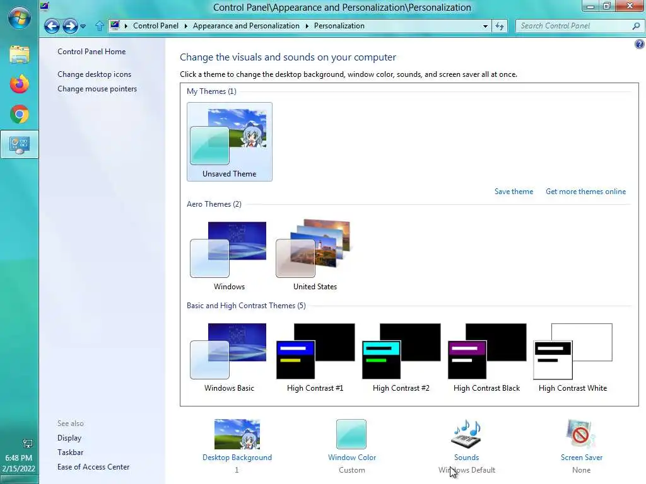This screenshot has height=484, width=646.
Task: Expand the address bar history dropdown
Action: click(x=485, y=26)
